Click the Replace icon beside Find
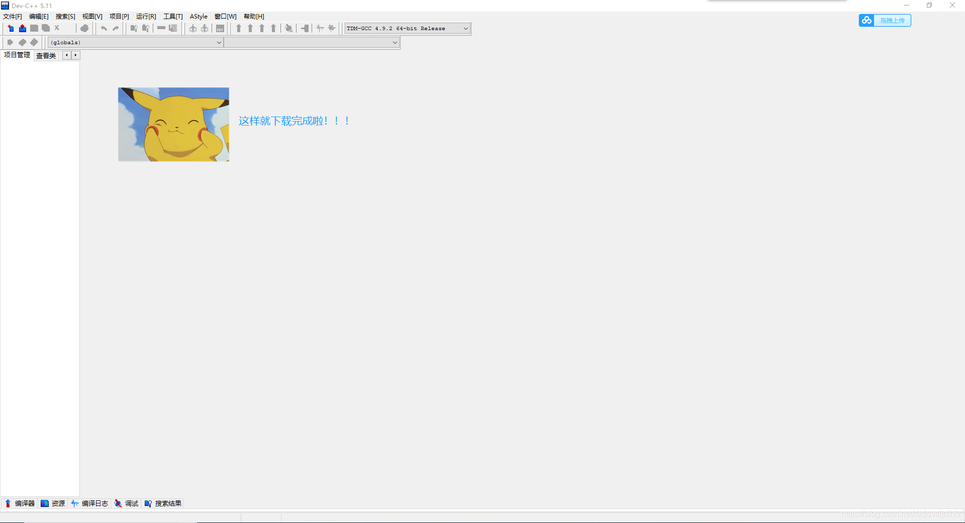The image size is (965, 523). (x=146, y=28)
